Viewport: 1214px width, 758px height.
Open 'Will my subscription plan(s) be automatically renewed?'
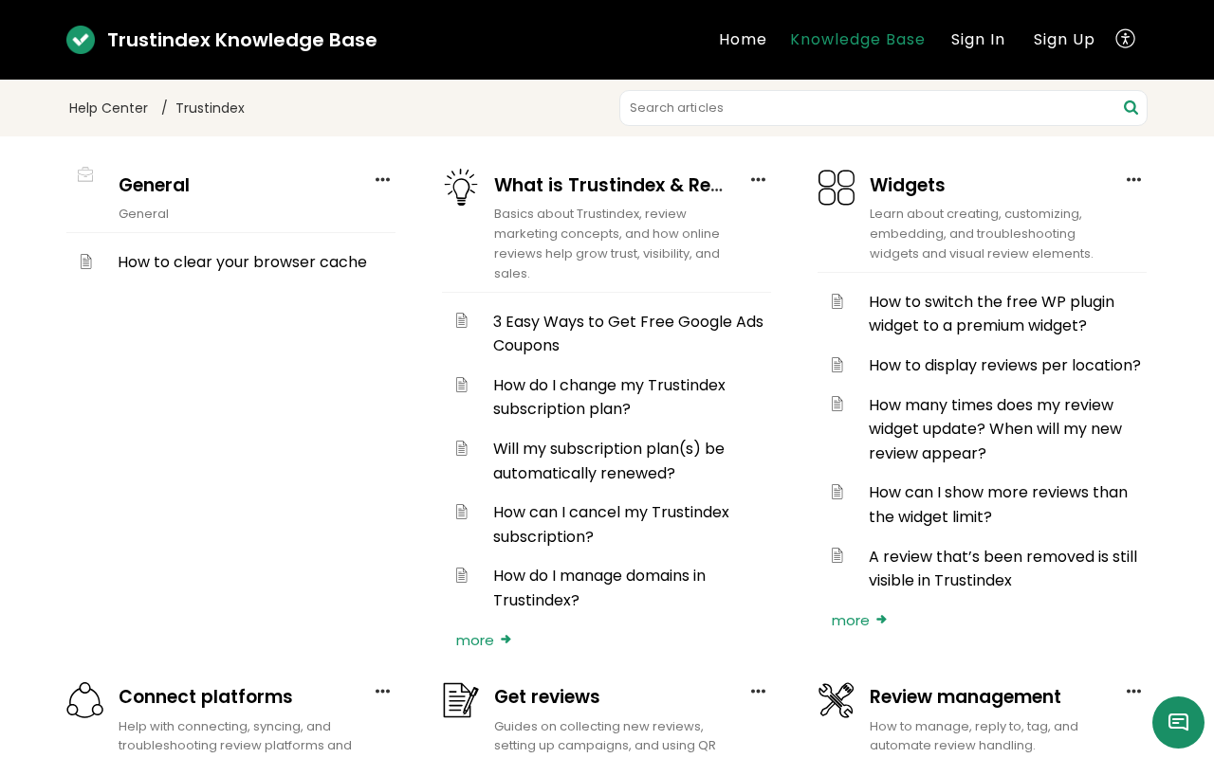609,460
